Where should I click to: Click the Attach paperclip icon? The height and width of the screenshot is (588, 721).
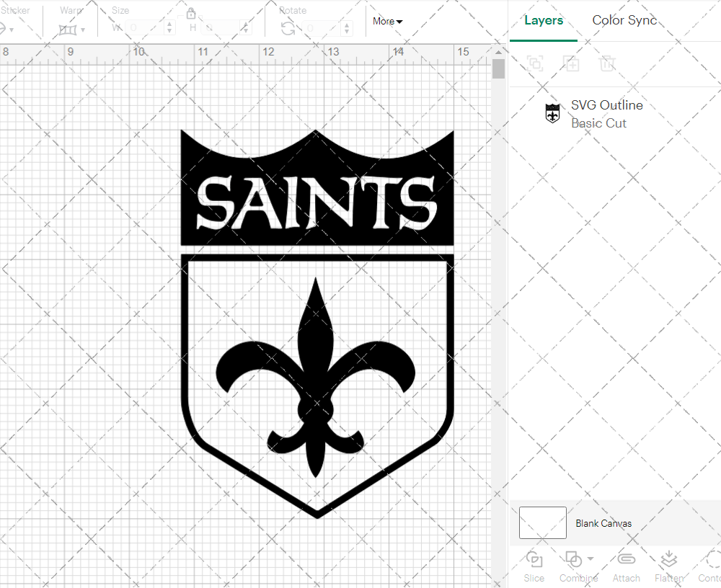point(626,559)
